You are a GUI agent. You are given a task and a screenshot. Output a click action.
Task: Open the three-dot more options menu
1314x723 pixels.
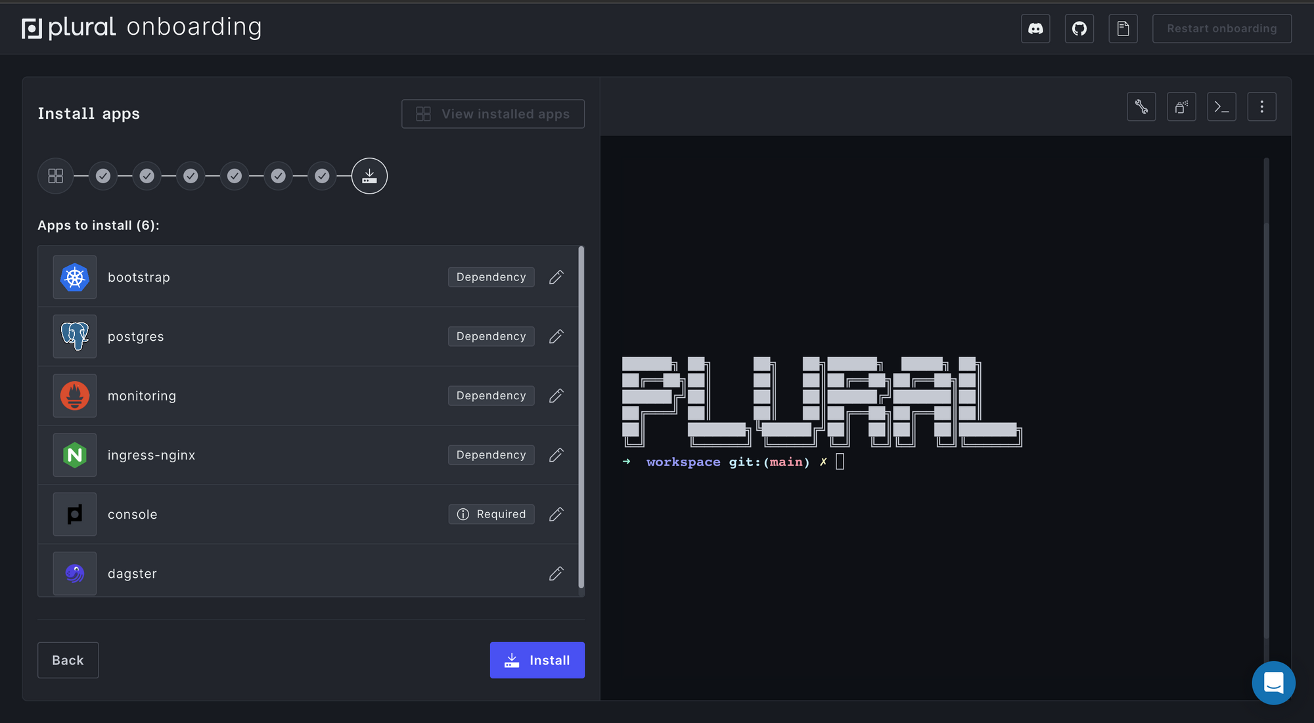pos(1261,107)
